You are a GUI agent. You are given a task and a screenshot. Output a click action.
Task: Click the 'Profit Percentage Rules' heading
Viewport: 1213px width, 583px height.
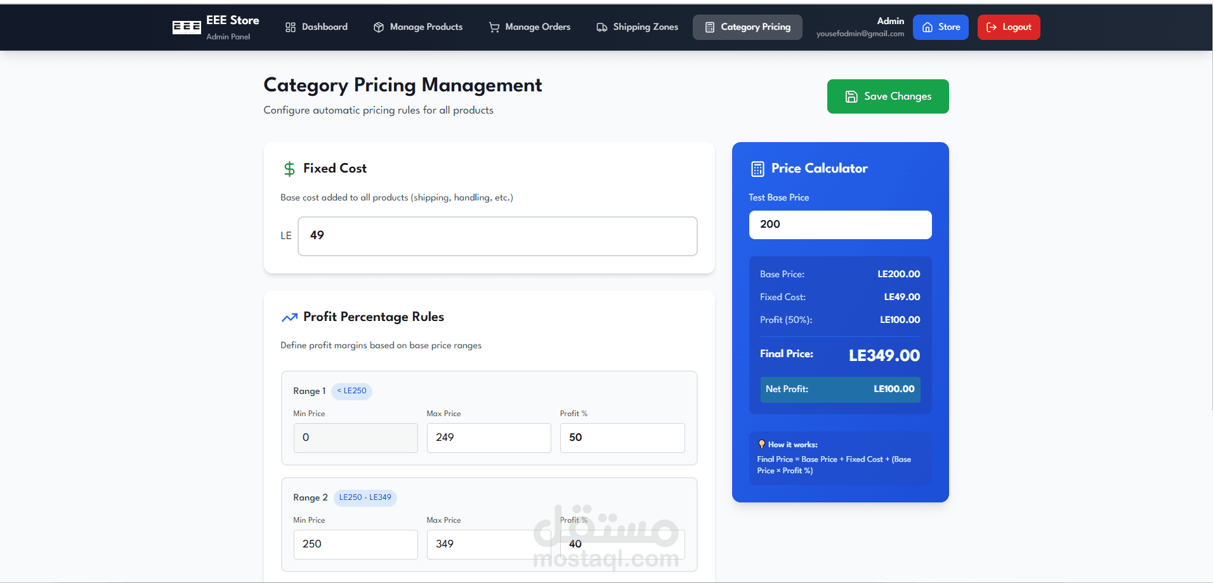coord(374,317)
